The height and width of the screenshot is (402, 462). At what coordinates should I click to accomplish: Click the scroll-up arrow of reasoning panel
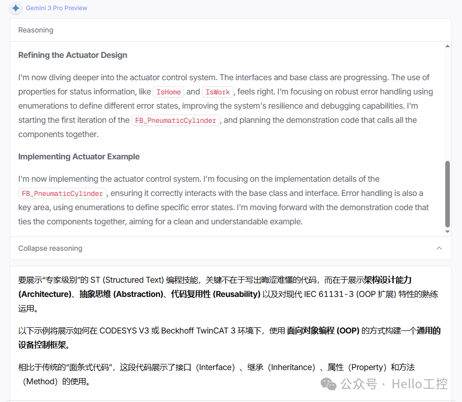(x=447, y=46)
